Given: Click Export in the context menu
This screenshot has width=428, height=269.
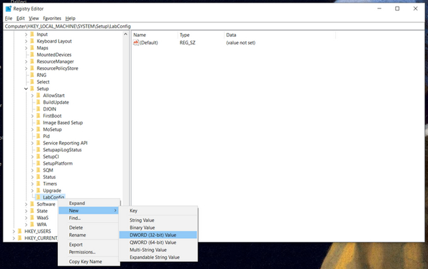Looking at the screenshot, I should coord(89,245).
